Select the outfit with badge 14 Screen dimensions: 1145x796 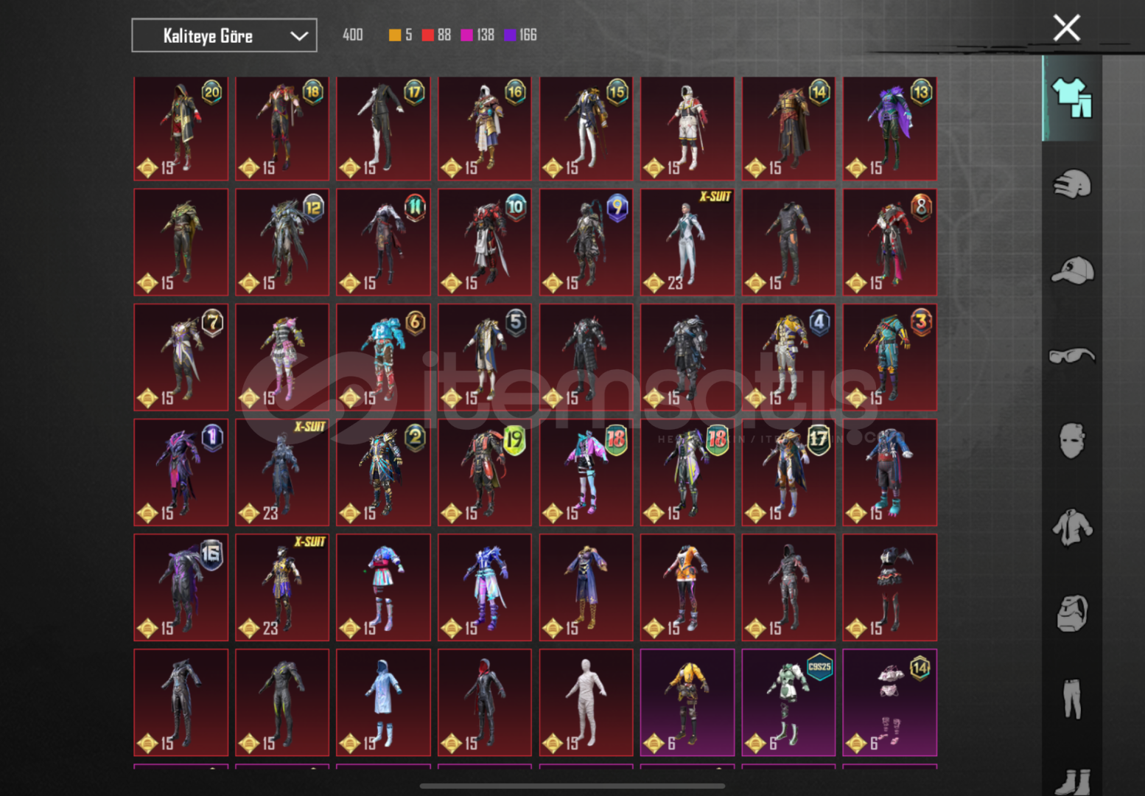[x=788, y=128]
